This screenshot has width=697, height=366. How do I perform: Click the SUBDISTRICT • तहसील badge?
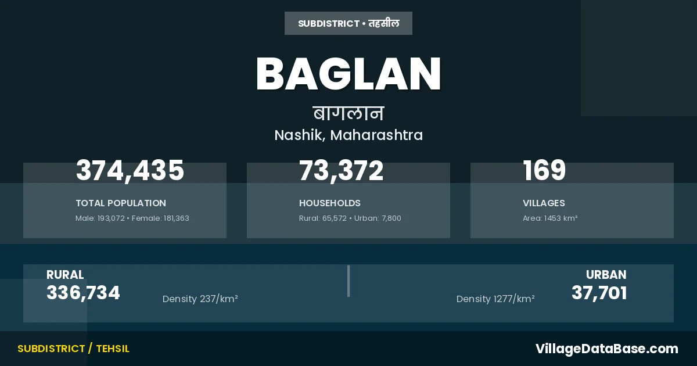point(348,23)
